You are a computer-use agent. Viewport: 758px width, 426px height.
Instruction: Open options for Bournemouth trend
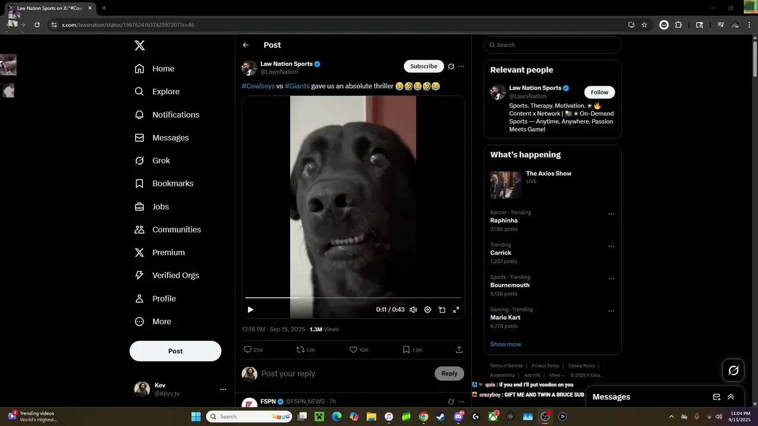[x=611, y=279]
